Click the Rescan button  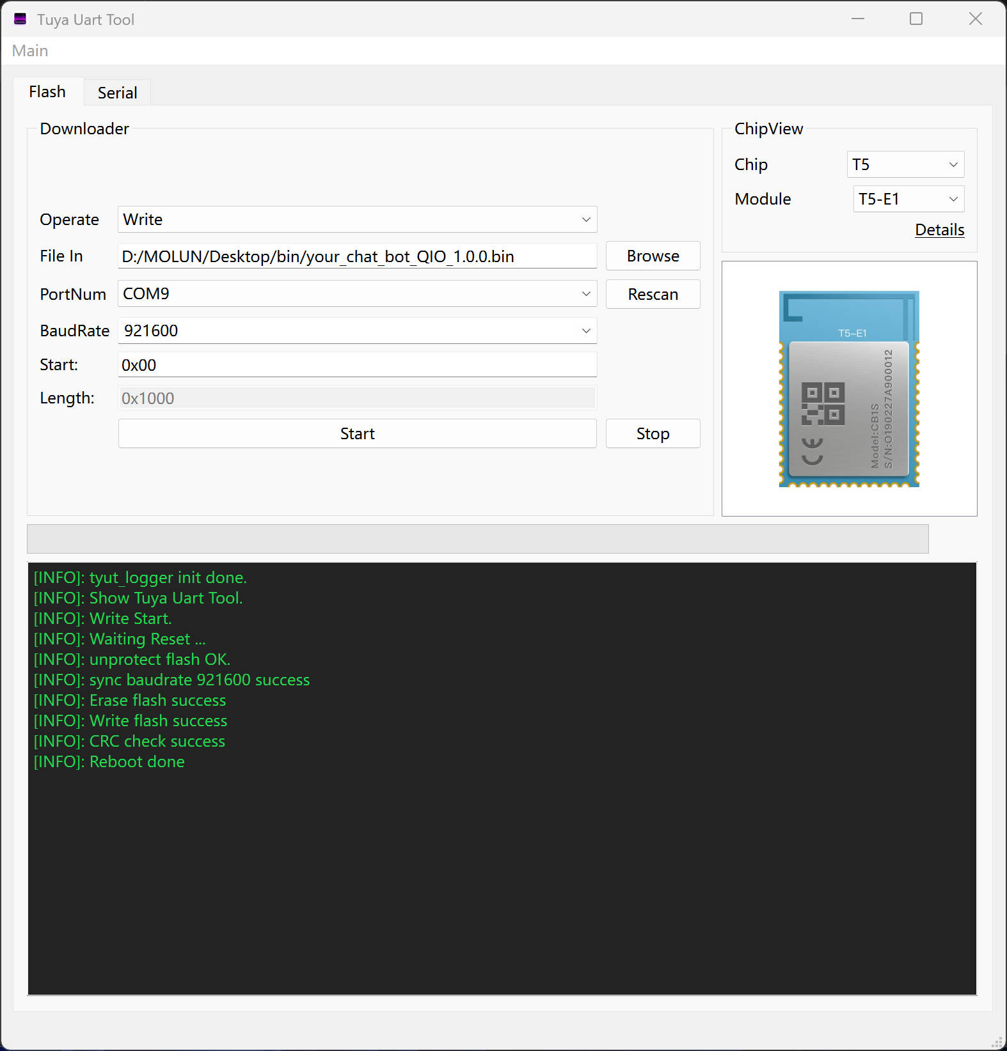pyautogui.click(x=653, y=294)
